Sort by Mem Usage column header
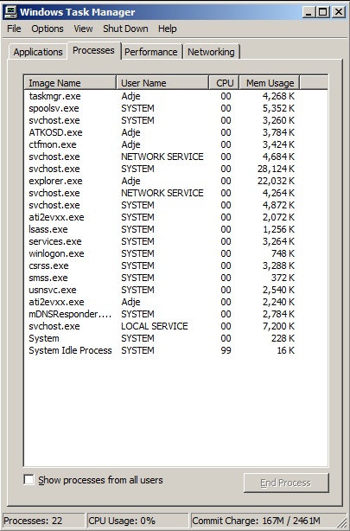 click(270, 83)
